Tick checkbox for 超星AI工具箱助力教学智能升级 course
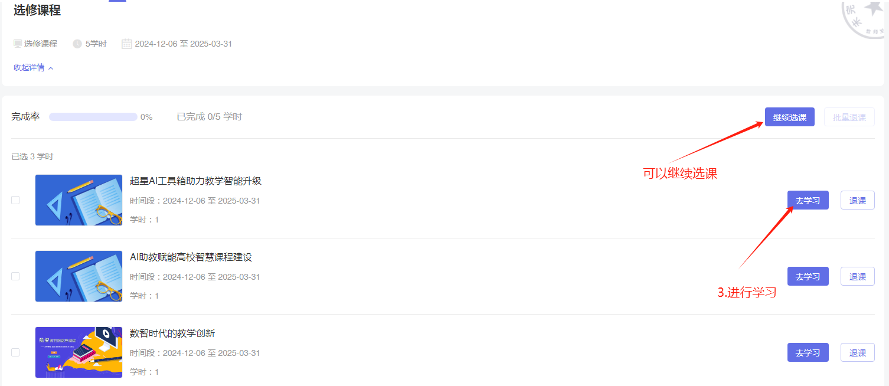 pyautogui.click(x=15, y=200)
